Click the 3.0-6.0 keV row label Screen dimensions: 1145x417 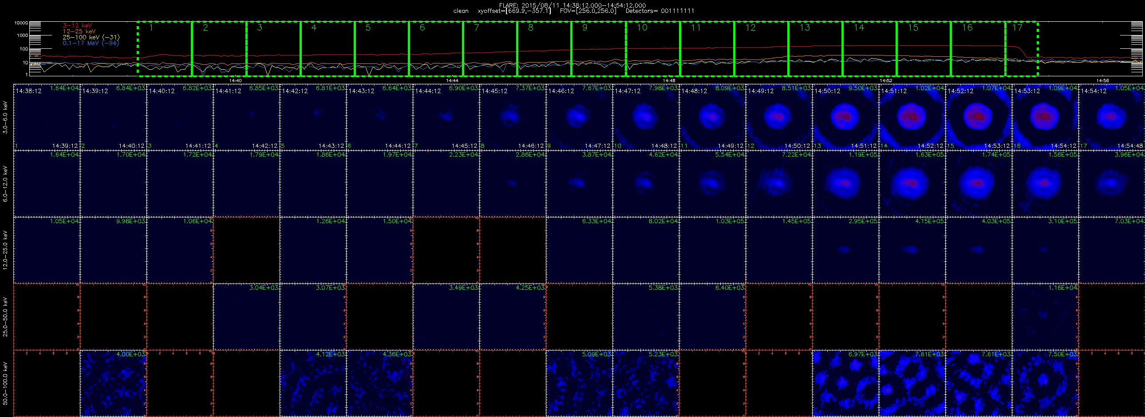click(5, 117)
